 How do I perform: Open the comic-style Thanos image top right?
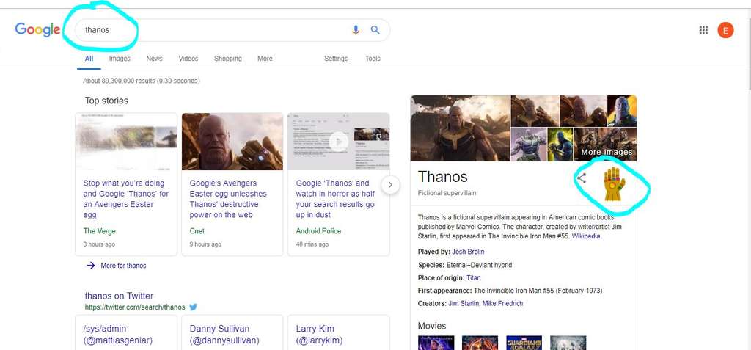click(x=622, y=111)
